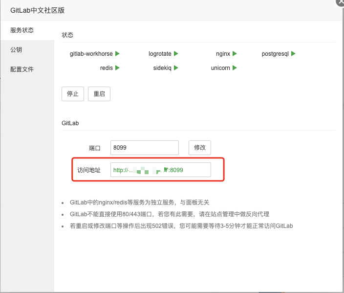Switch to the 服务状态 tab
344x293 pixels.
[22, 30]
